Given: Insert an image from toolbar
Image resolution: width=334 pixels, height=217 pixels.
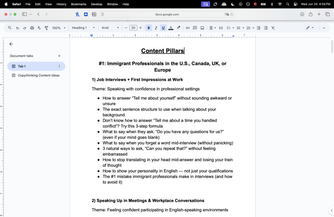Looking at the screenshot, I should [x=202, y=28].
